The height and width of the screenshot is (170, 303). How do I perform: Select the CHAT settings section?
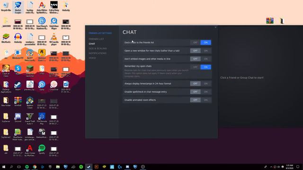point(92,44)
